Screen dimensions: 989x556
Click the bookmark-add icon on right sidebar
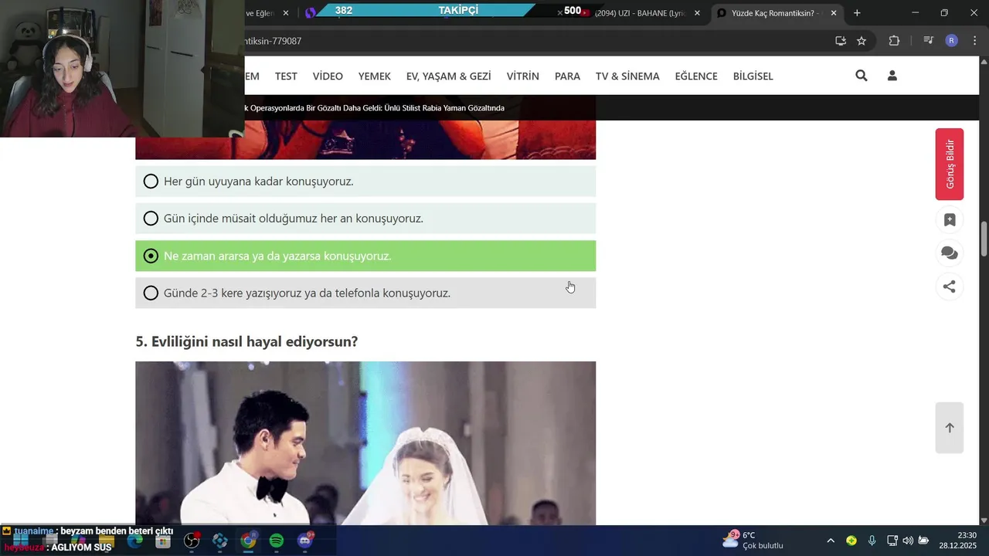point(950,220)
